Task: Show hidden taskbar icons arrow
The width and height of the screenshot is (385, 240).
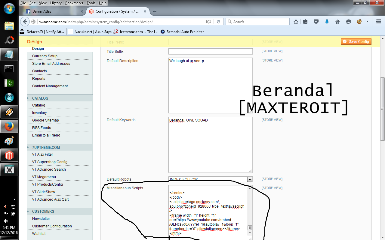Action: tap(14, 199)
